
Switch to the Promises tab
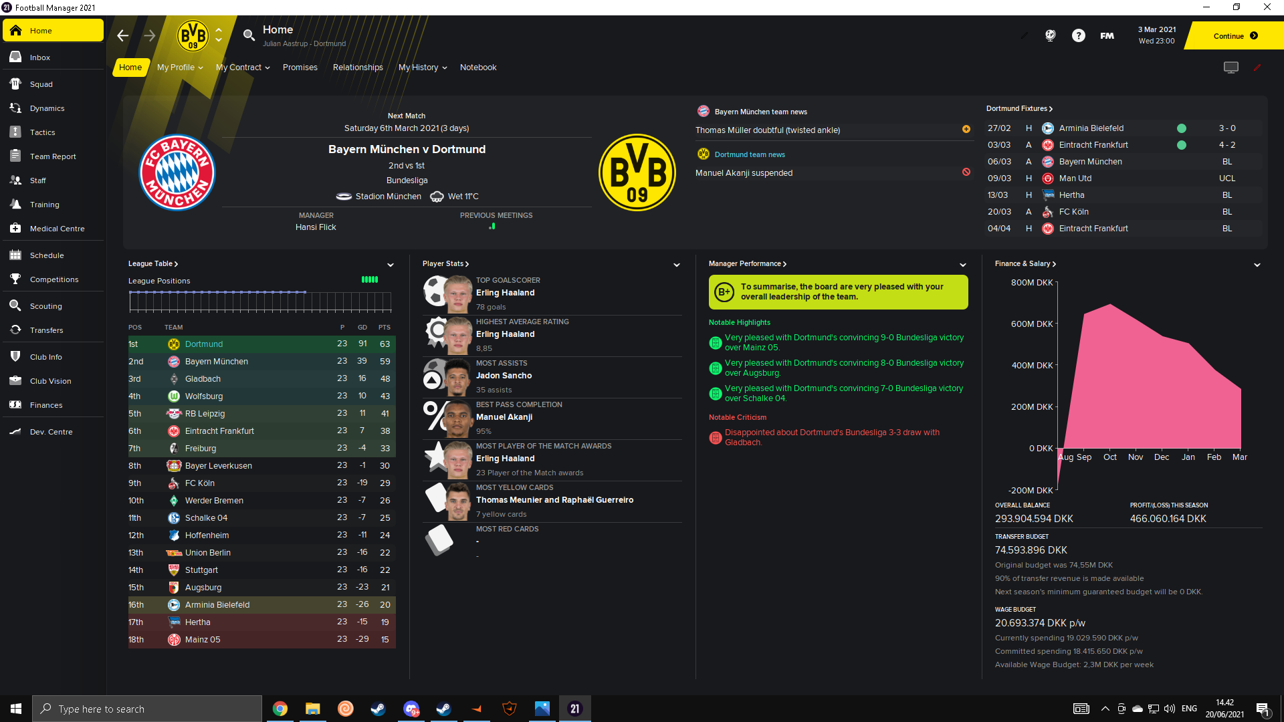tap(300, 68)
